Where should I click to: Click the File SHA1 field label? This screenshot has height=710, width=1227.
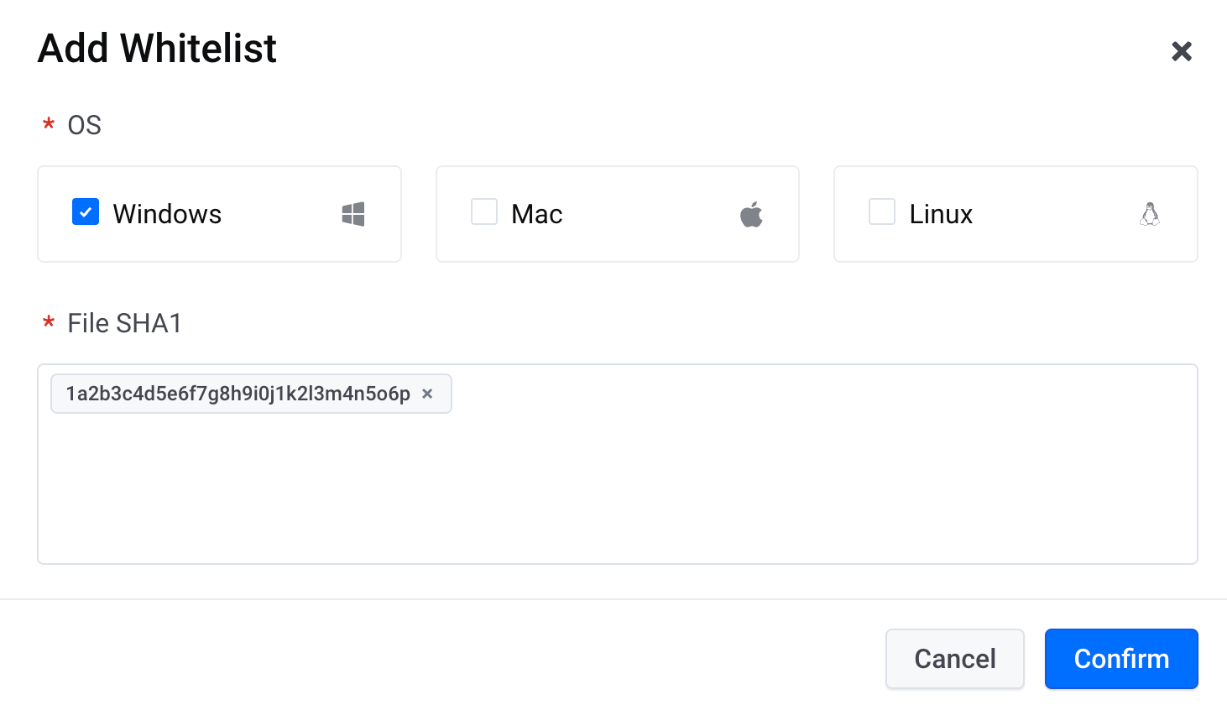click(124, 323)
